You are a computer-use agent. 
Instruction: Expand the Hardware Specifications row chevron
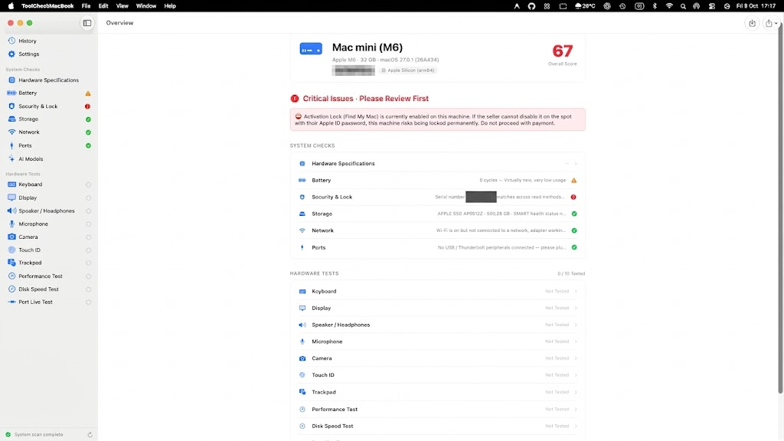click(x=576, y=164)
